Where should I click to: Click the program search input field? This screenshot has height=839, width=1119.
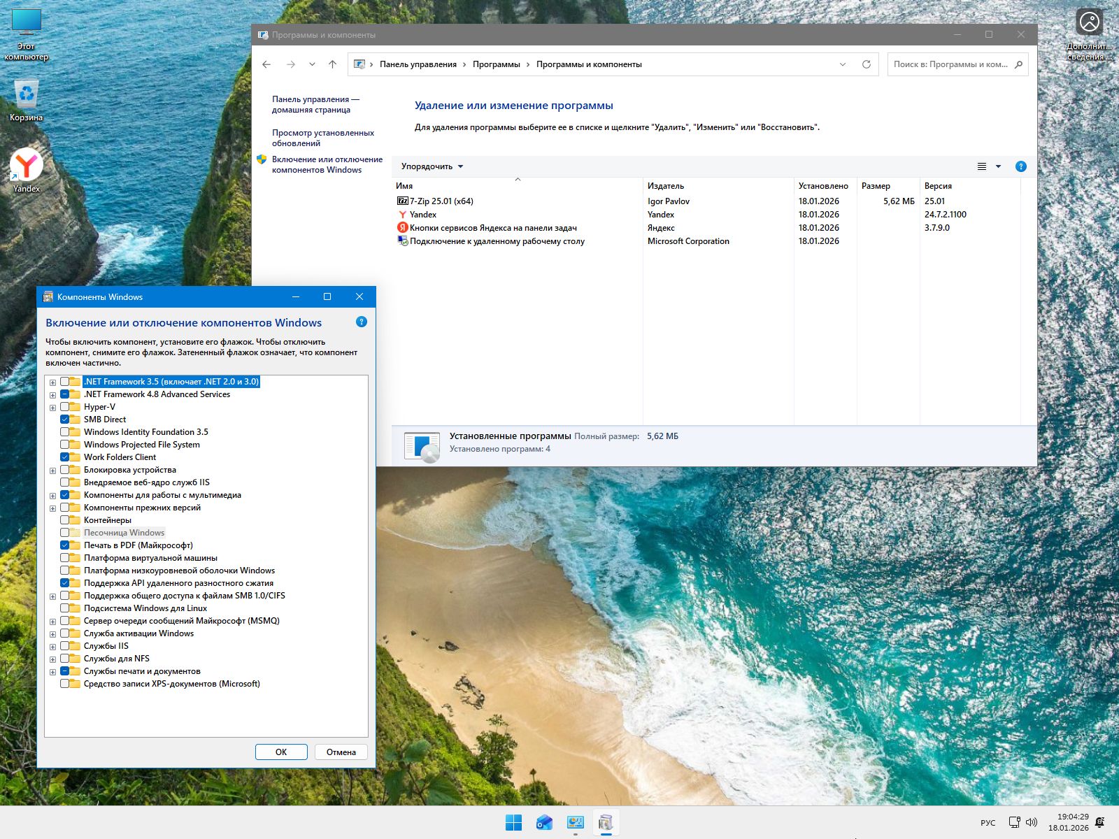coord(950,64)
